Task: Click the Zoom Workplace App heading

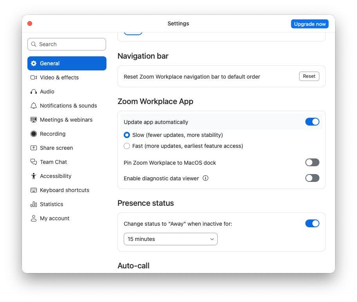Action: [155, 101]
